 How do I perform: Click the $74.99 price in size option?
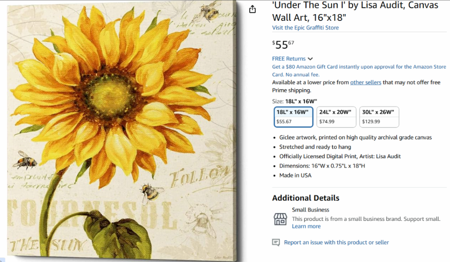coord(327,122)
